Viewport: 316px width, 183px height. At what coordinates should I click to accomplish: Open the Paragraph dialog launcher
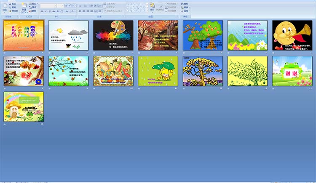point(123,16)
